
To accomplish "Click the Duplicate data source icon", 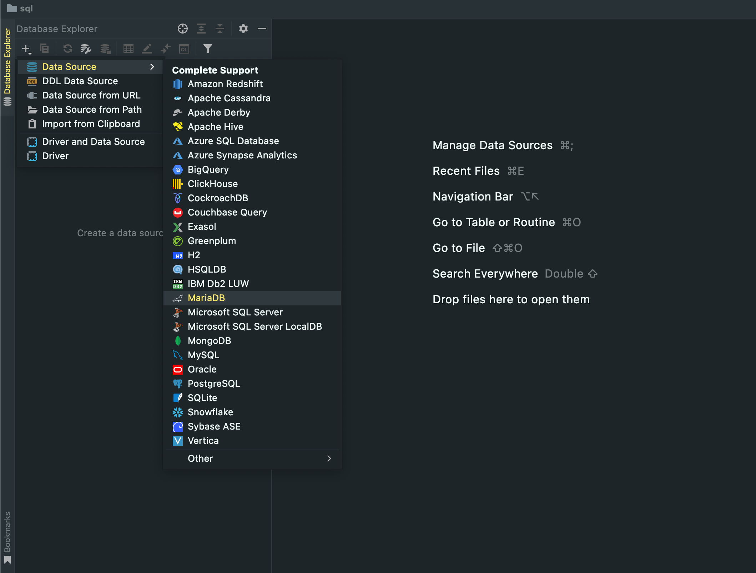I will pyautogui.click(x=44, y=49).
